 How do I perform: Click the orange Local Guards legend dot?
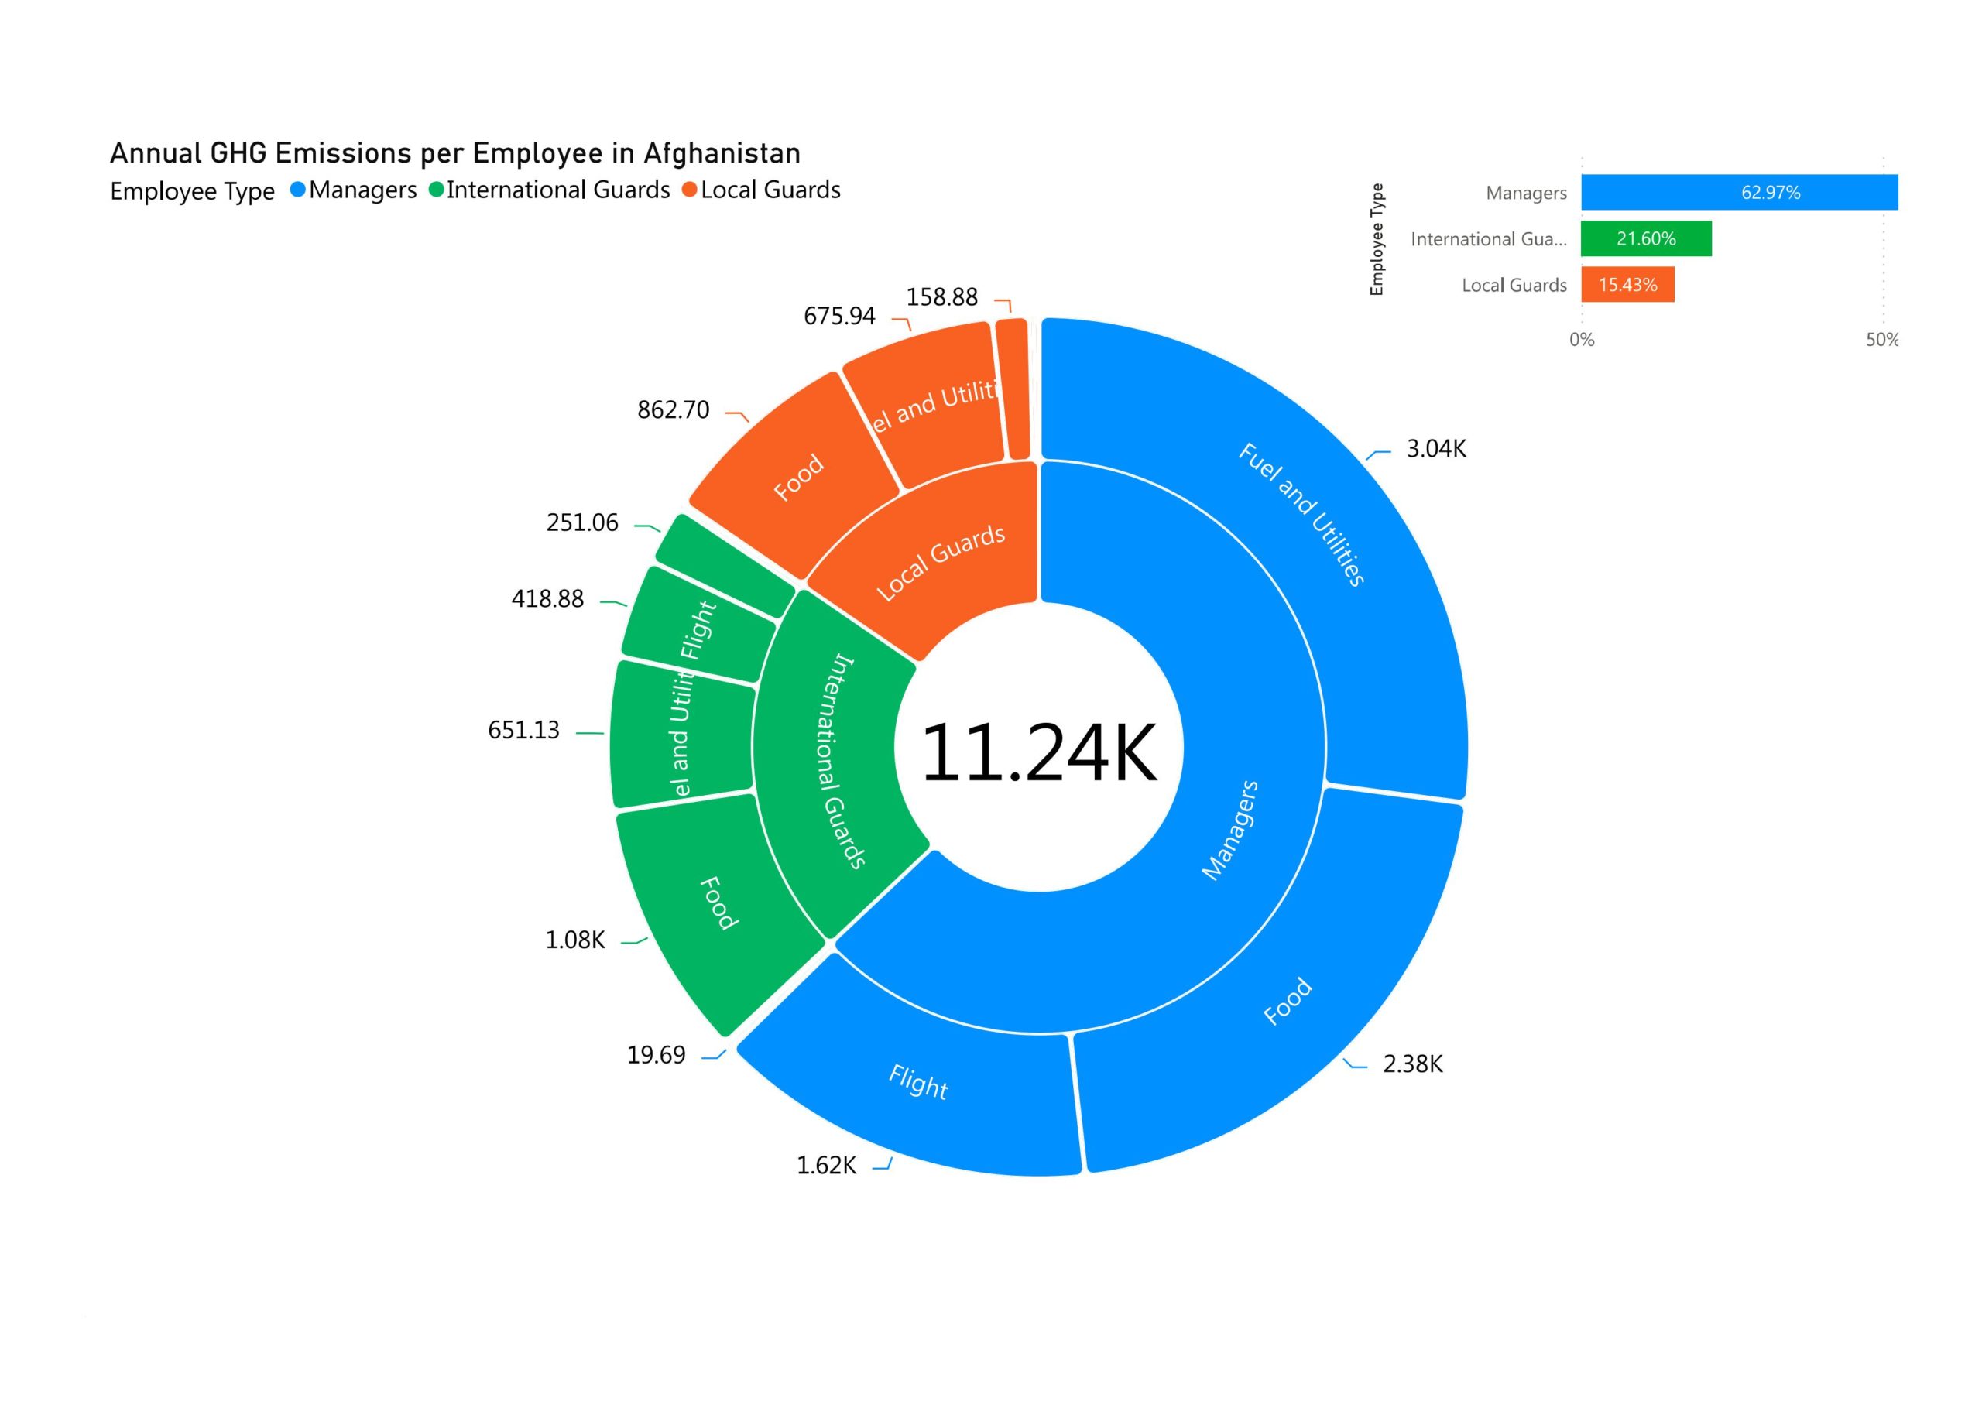click(689, 190)
